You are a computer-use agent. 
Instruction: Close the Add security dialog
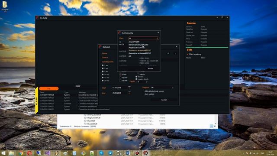(158, 32)
